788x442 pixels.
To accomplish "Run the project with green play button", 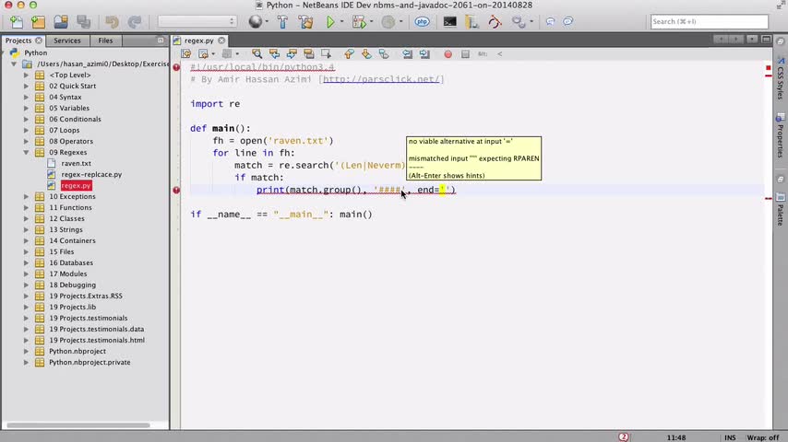I will (x=330, y=21).
